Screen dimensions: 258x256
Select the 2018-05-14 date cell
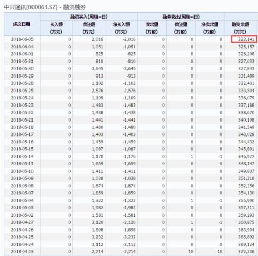coord(22,157)
